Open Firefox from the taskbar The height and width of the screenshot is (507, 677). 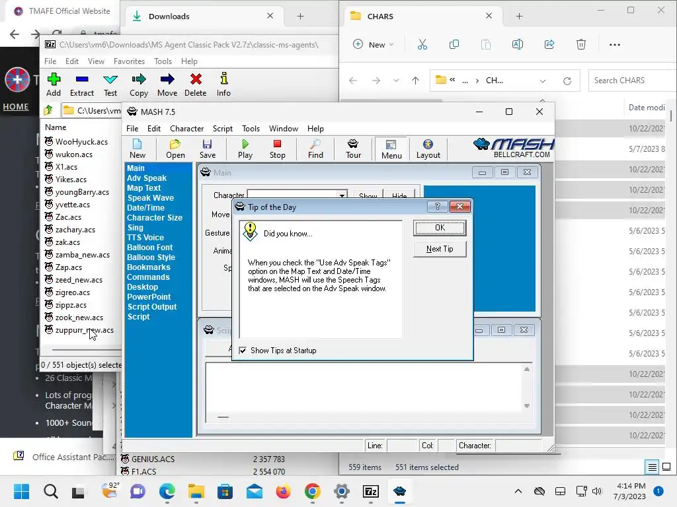tap(283, 491)
